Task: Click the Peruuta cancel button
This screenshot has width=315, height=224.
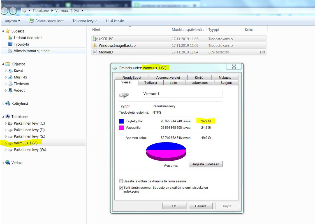Action: coord(201,206)
